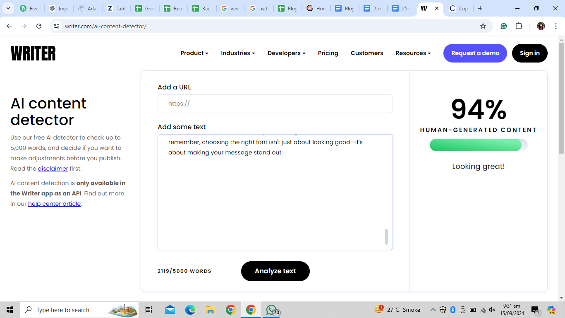Screen dimensions: 565x318
Task: Switch to the 'Goo' spreadsheet tab
Action: tap(145, 8)
